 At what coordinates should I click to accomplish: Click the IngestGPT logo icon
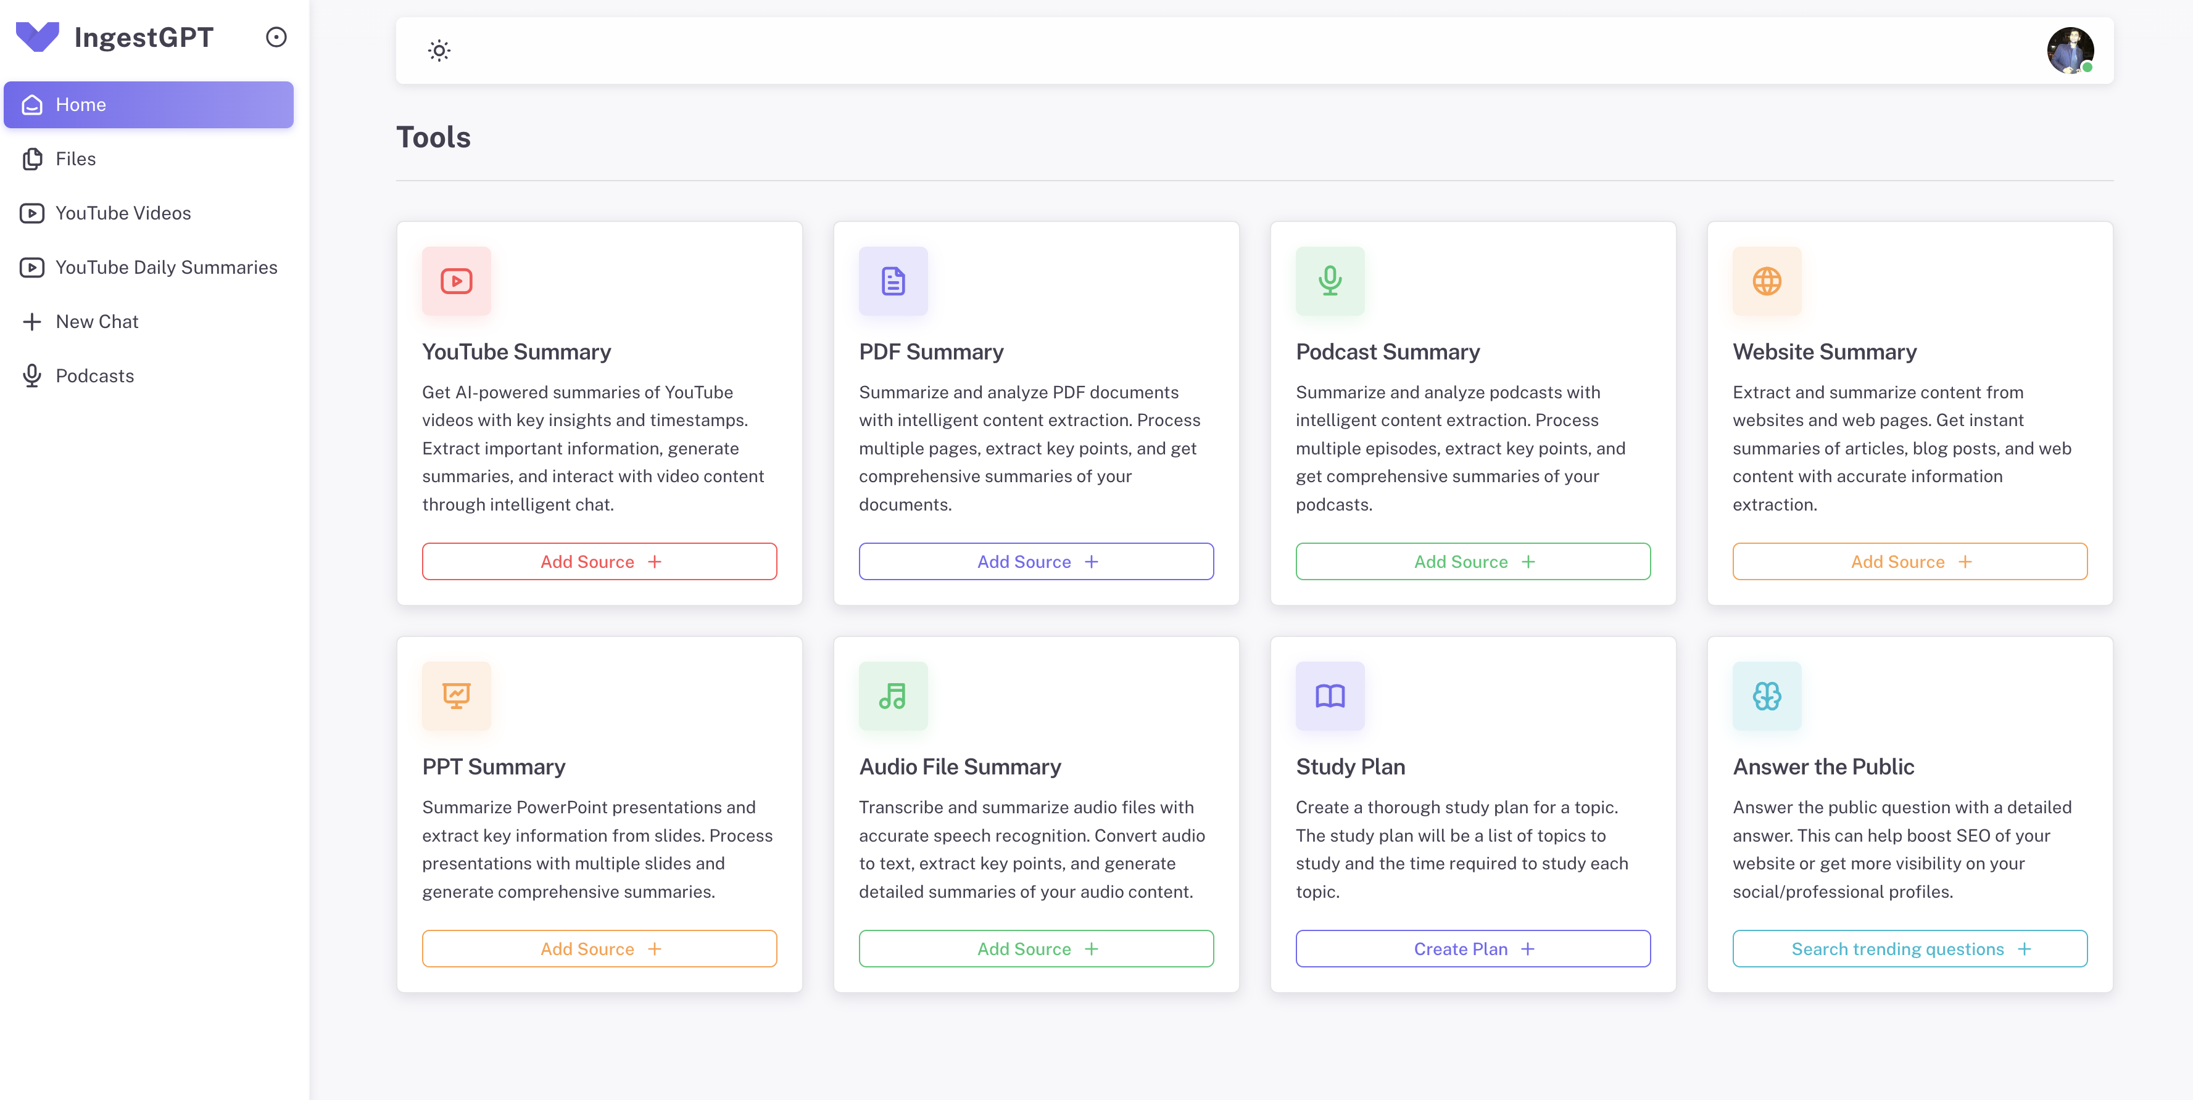tap(38, 38)
